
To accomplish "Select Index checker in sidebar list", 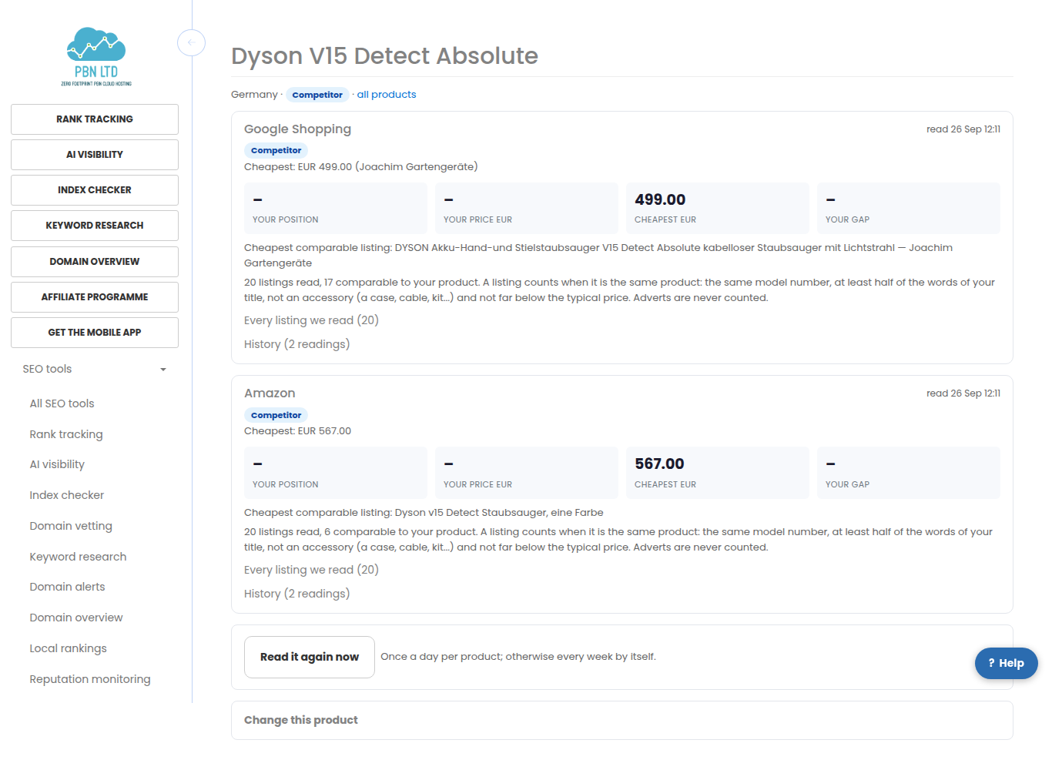I will (66, 495).
